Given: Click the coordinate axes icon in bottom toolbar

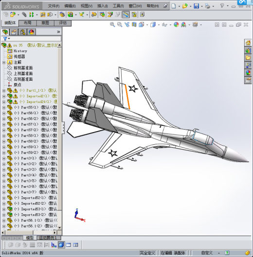Looking at the screenshot, I should click(54, 245).
